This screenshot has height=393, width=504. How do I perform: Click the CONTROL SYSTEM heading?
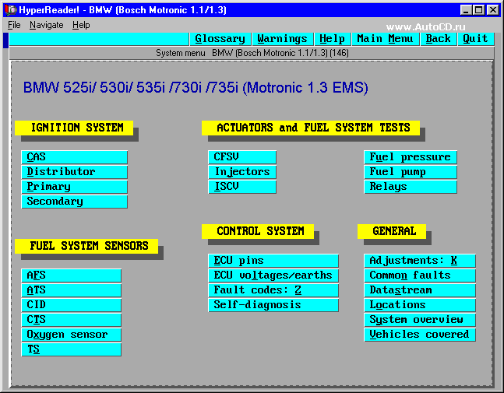pyautogui.click(x=258, y=231)
